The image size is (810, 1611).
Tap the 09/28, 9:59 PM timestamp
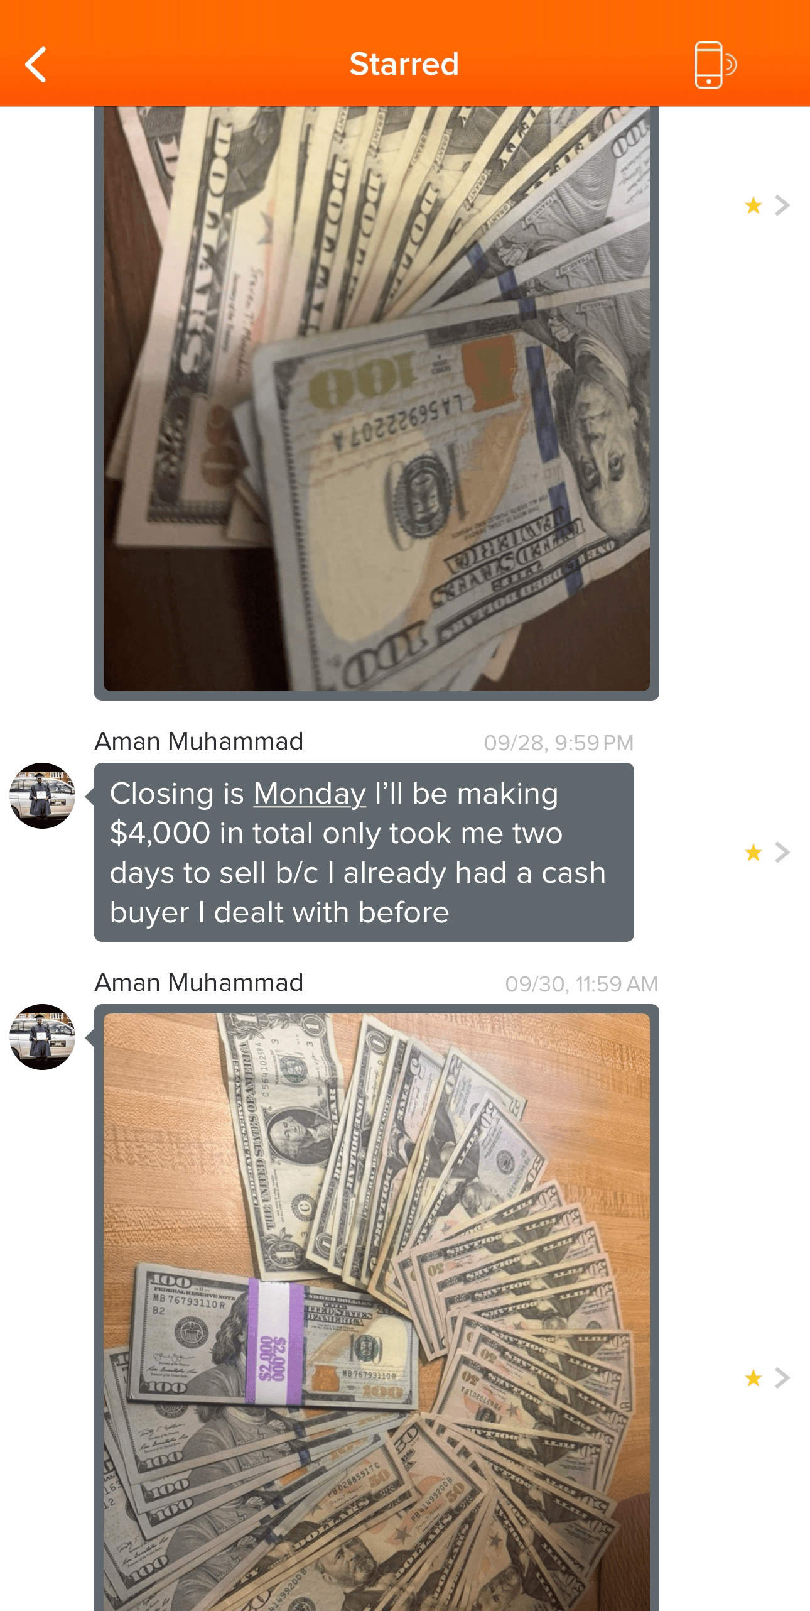coord(559,743)
